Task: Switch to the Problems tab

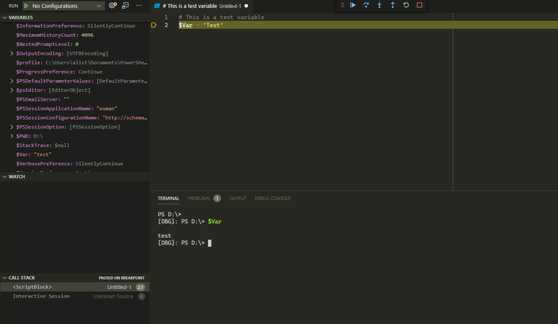Action: click(199, 198)
